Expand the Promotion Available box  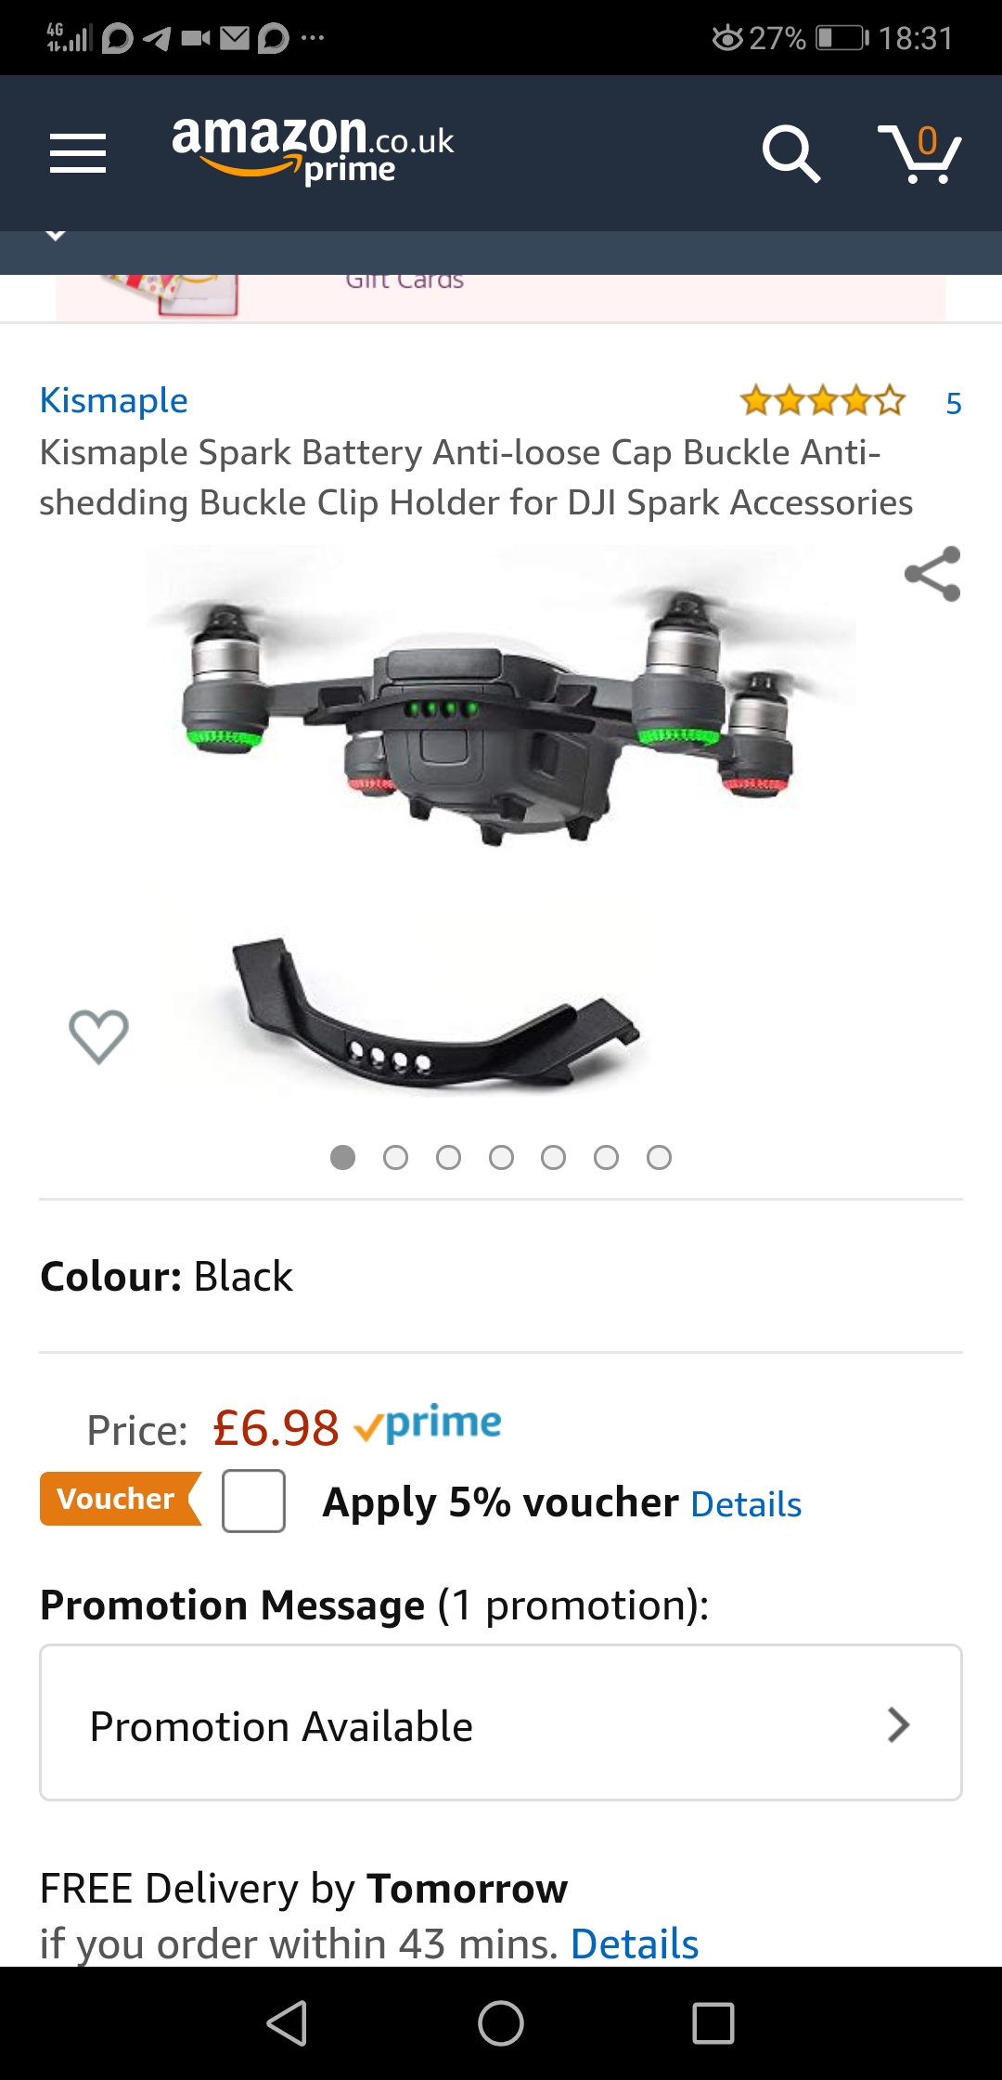(501, 1723)
